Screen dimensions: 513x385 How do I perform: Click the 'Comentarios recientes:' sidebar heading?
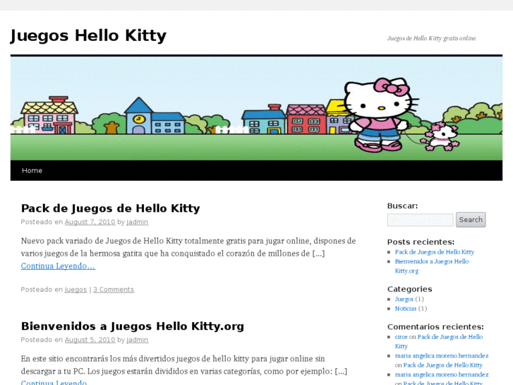tap(435, 326)
